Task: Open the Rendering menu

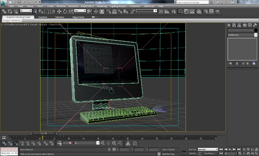Action: [102, 6]
